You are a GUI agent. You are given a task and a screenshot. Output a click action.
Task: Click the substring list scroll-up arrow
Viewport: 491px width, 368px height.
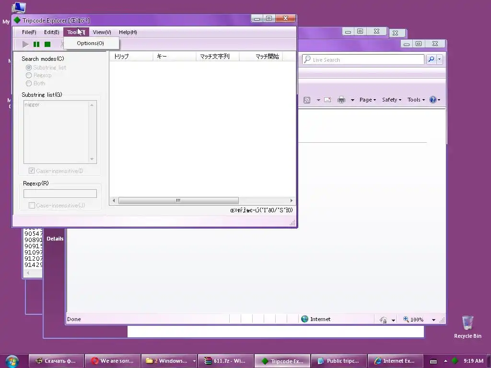click(92, 105)
